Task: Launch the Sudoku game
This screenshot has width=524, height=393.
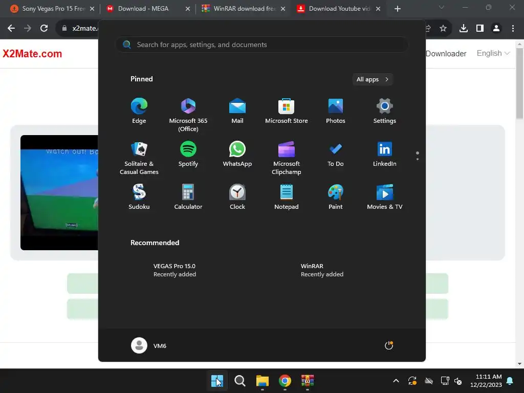Action: (139, 197)
